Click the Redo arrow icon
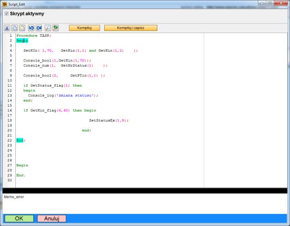The width and height of the screenshot is (290, 226). 39,28
